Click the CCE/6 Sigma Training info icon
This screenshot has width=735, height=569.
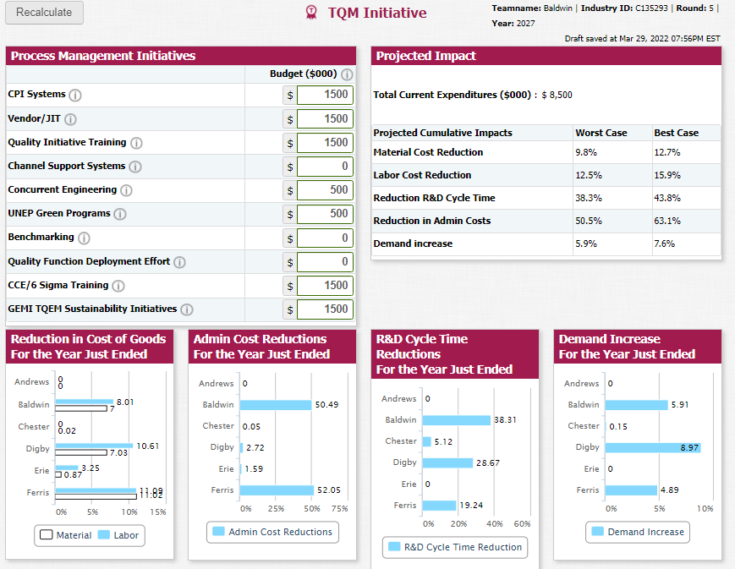pyautogui.click(x=118, y=286)
